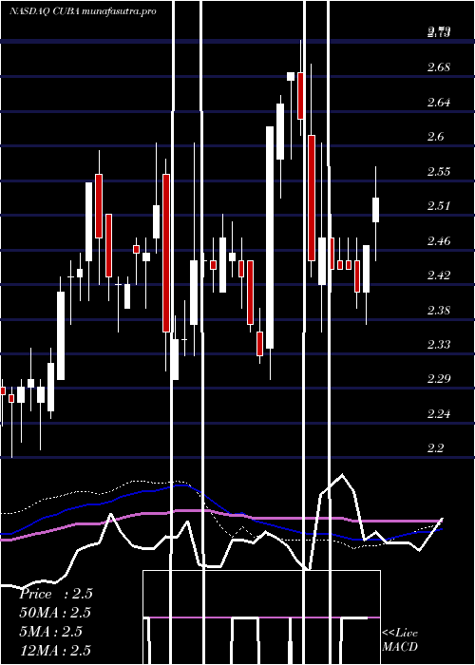The height and width of the screenshot is (665, 475).
Task: Click the 2.24 price axis label
Action: pos(439,413)
